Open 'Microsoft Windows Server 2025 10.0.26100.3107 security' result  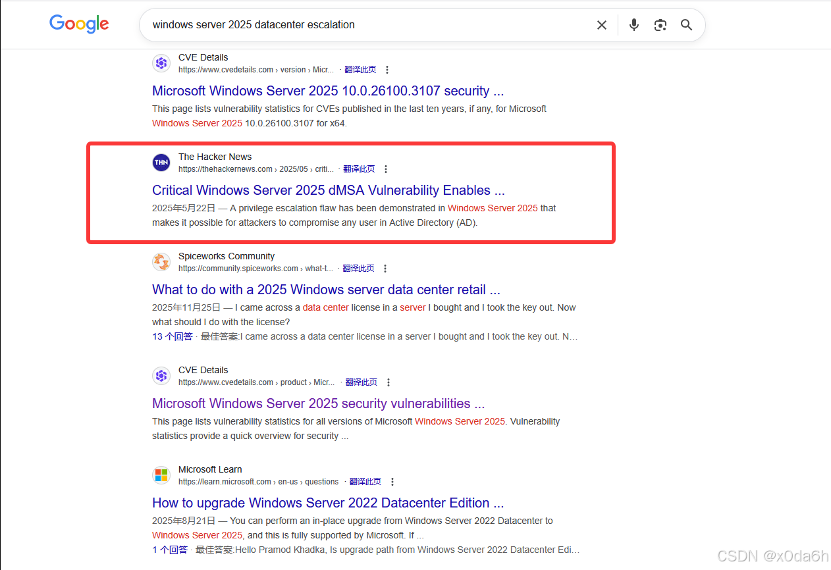(328, 91)
